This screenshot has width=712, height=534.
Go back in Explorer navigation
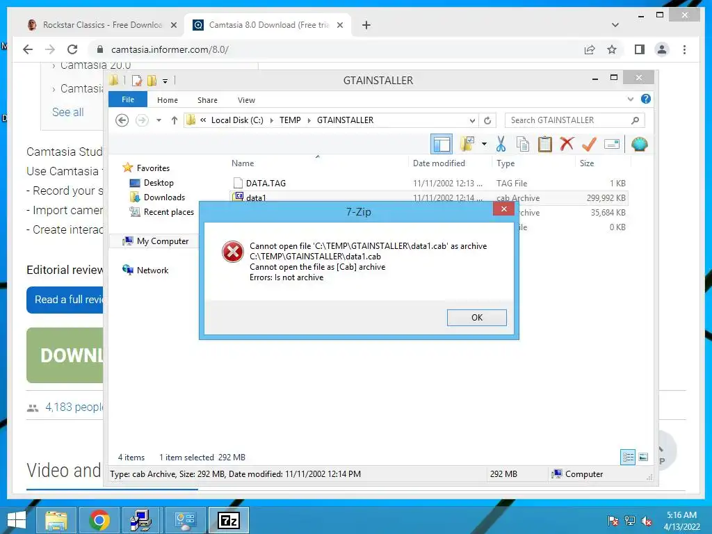122,120
